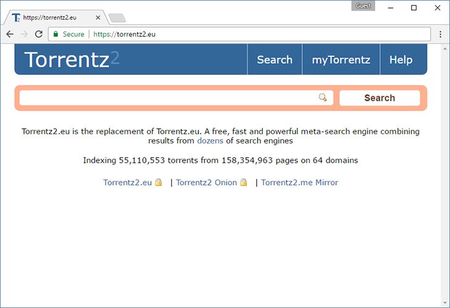450x308 pixels.
Task: Go back using the browser back arrow
Action: [x=10, y=34]
